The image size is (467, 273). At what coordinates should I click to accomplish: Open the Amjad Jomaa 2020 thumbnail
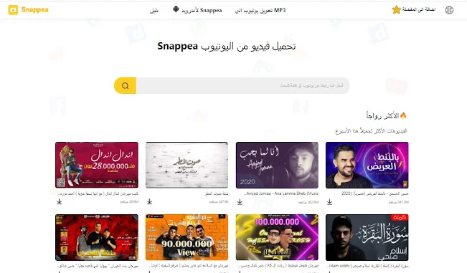[x=277, y=165]
